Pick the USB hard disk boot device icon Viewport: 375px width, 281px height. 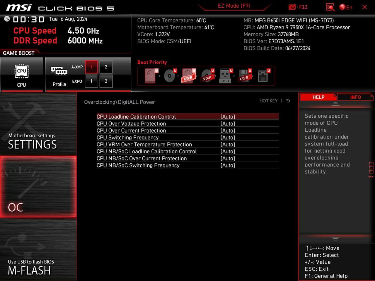(x=188, y=76)
